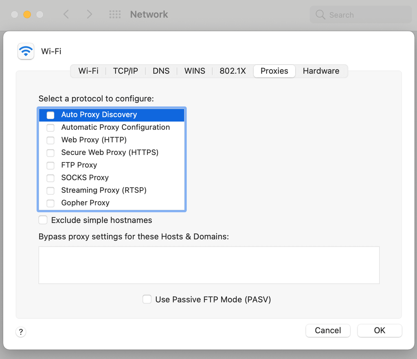
Task: Click the back navigation arrow
Action: (x=66, y=14)
